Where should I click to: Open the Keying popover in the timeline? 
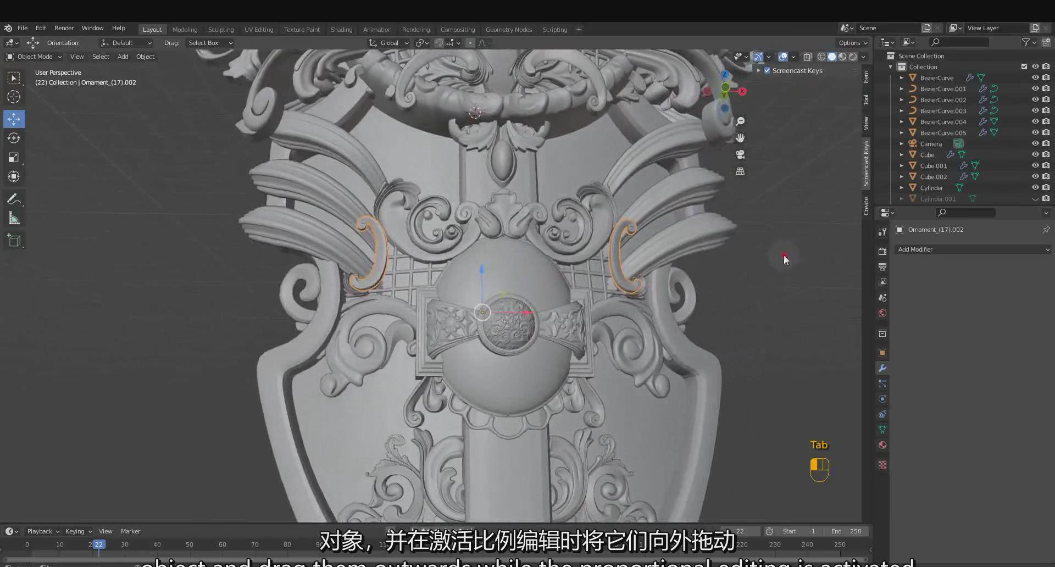click(x=78, y=531)
